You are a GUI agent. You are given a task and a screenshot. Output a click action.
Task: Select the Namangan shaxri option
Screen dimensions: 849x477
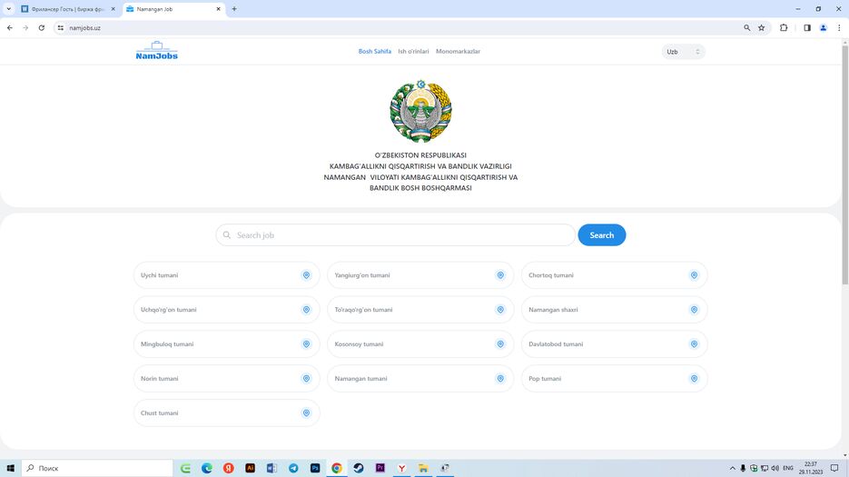tap(614, 310)
